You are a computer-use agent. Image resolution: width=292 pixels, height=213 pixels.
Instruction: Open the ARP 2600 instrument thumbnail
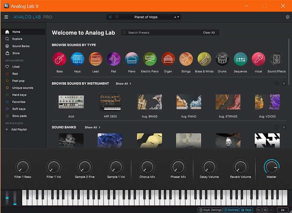pos(110,102)
